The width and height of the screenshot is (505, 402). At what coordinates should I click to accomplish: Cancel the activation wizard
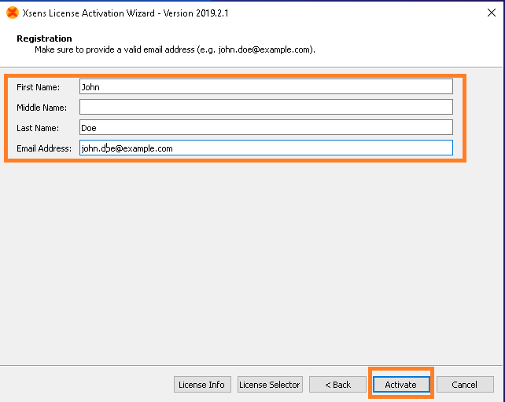click(464, 384)
